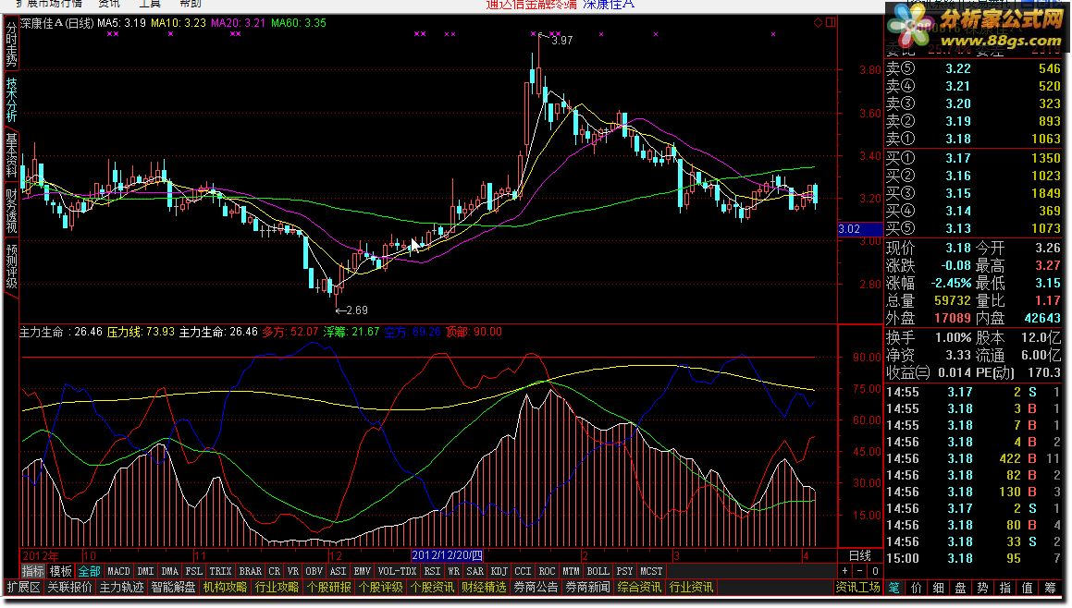
Task: Switch to the ROC indicator
Action: pyautogui.click(x=547, y=571)
